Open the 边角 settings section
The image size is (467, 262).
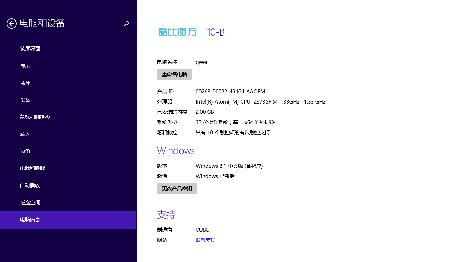[25, 151]
